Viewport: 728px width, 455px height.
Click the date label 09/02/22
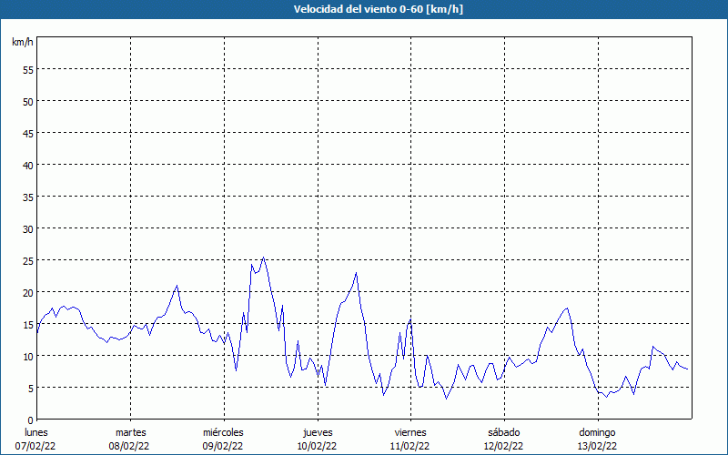223,446
